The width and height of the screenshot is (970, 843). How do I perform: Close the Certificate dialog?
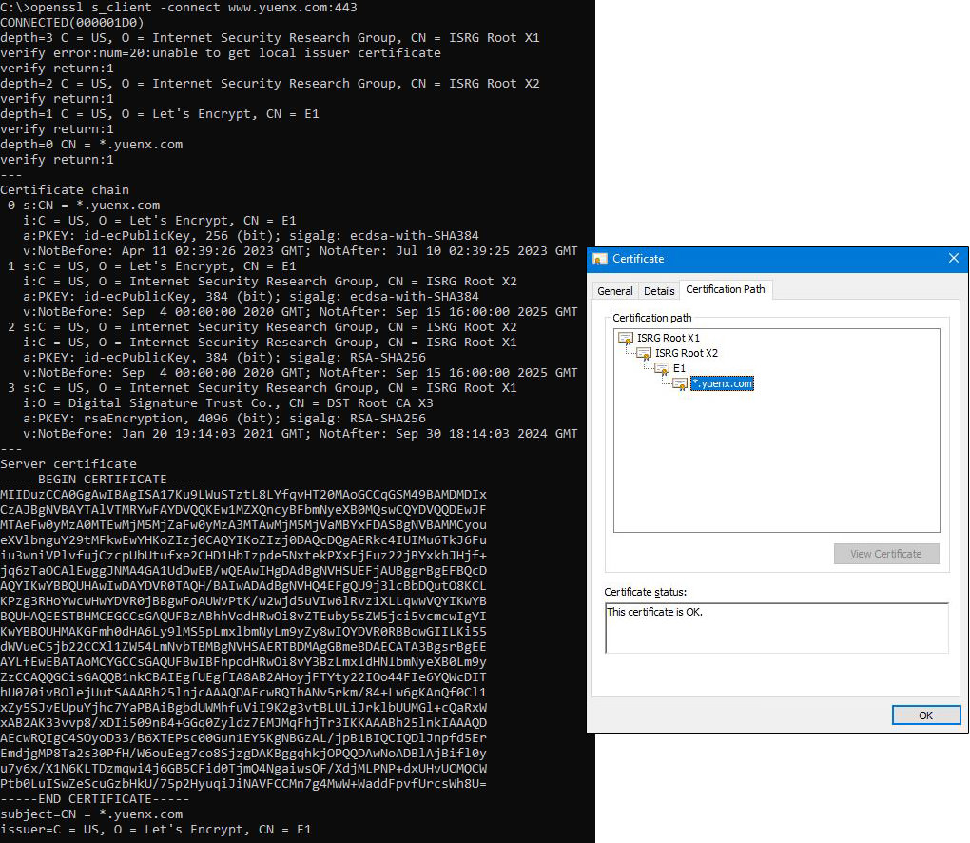click(954, 258)
